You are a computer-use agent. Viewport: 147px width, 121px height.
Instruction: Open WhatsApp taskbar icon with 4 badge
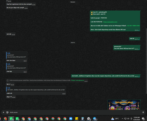pos(17,119)
